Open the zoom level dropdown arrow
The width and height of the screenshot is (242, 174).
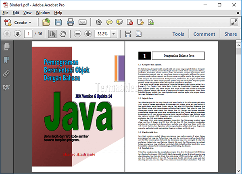point(113,34)
